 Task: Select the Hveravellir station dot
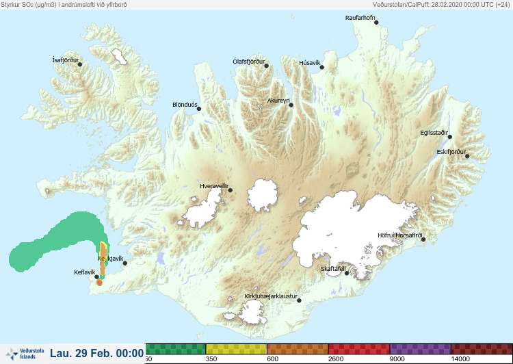click(231, 190)
